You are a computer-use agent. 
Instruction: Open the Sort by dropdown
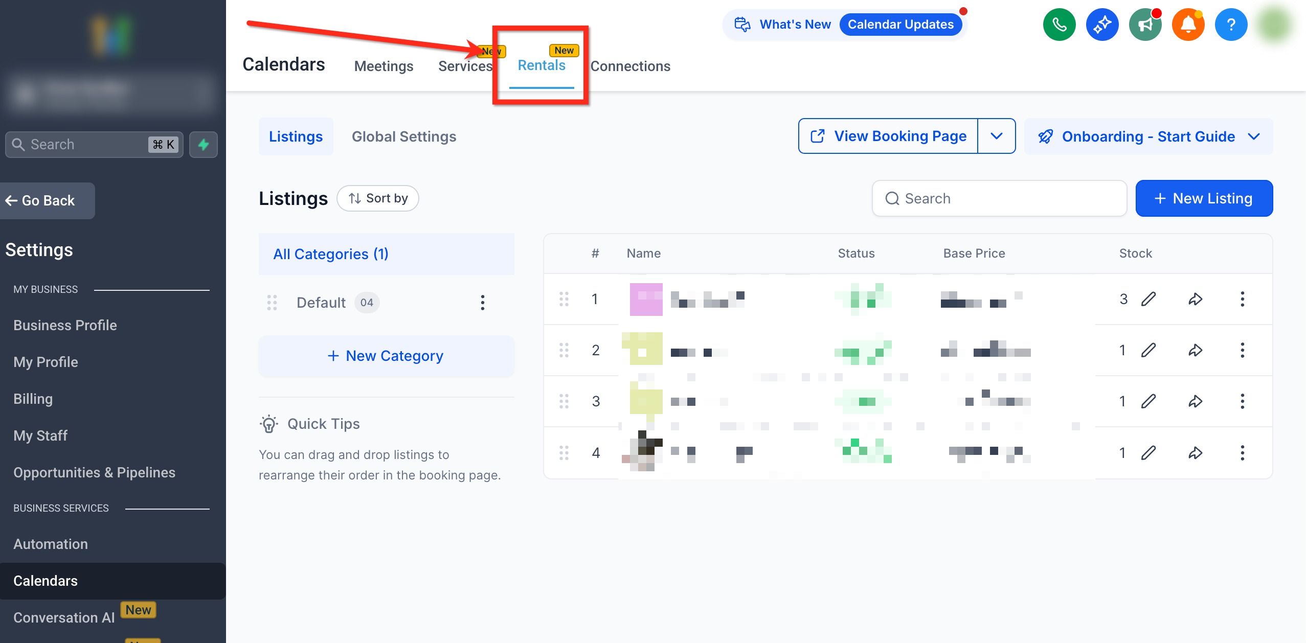(x=378, y=198)
